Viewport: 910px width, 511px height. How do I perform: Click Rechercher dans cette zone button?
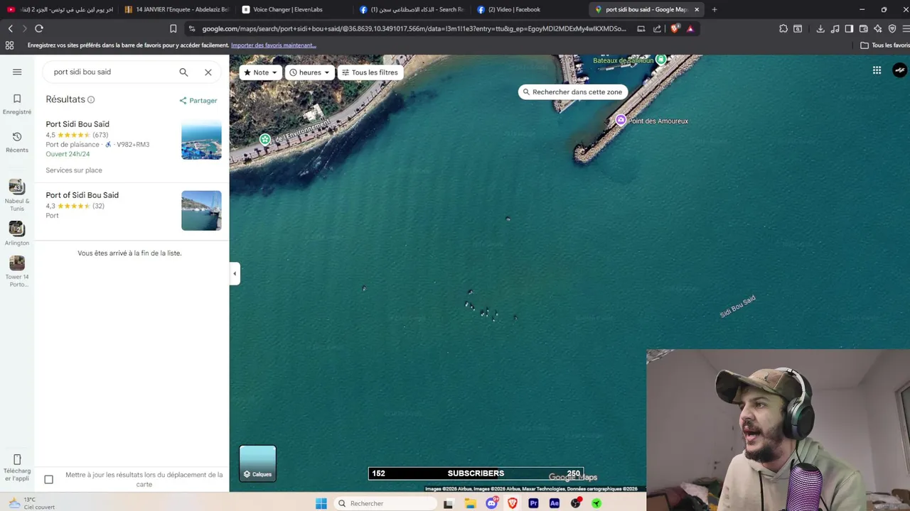coord(572,92)
